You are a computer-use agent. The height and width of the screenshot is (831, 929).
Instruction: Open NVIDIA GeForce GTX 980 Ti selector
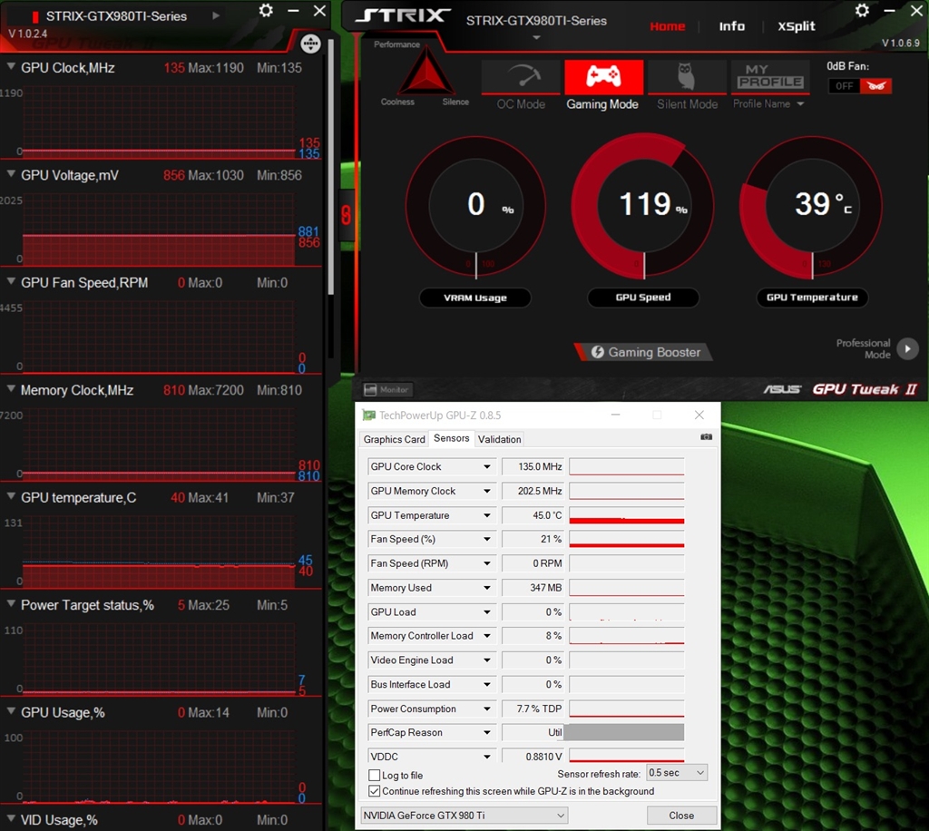tap(464, 815)
